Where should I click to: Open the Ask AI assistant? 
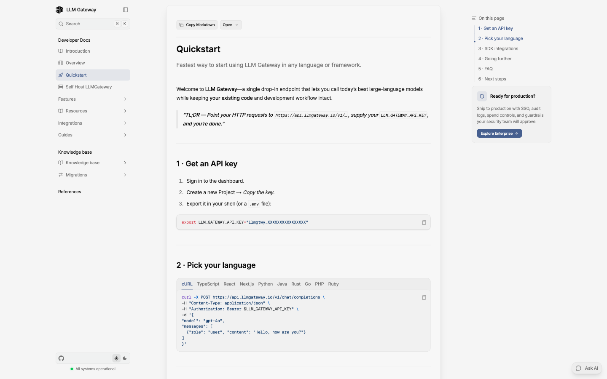pyautogui.click(x=587, y=368)
